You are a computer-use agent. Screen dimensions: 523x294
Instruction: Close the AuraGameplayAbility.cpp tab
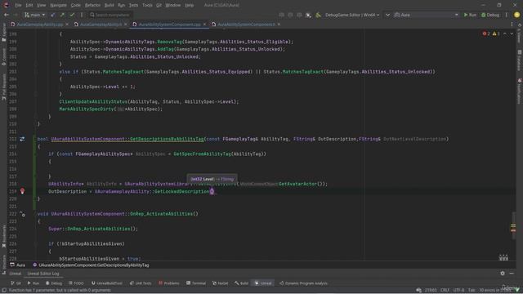(x=67, y=24)
